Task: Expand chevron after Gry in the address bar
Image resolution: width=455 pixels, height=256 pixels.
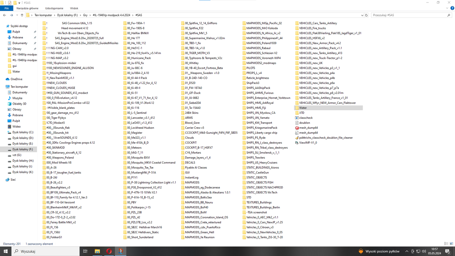Action: click(90, 15)
